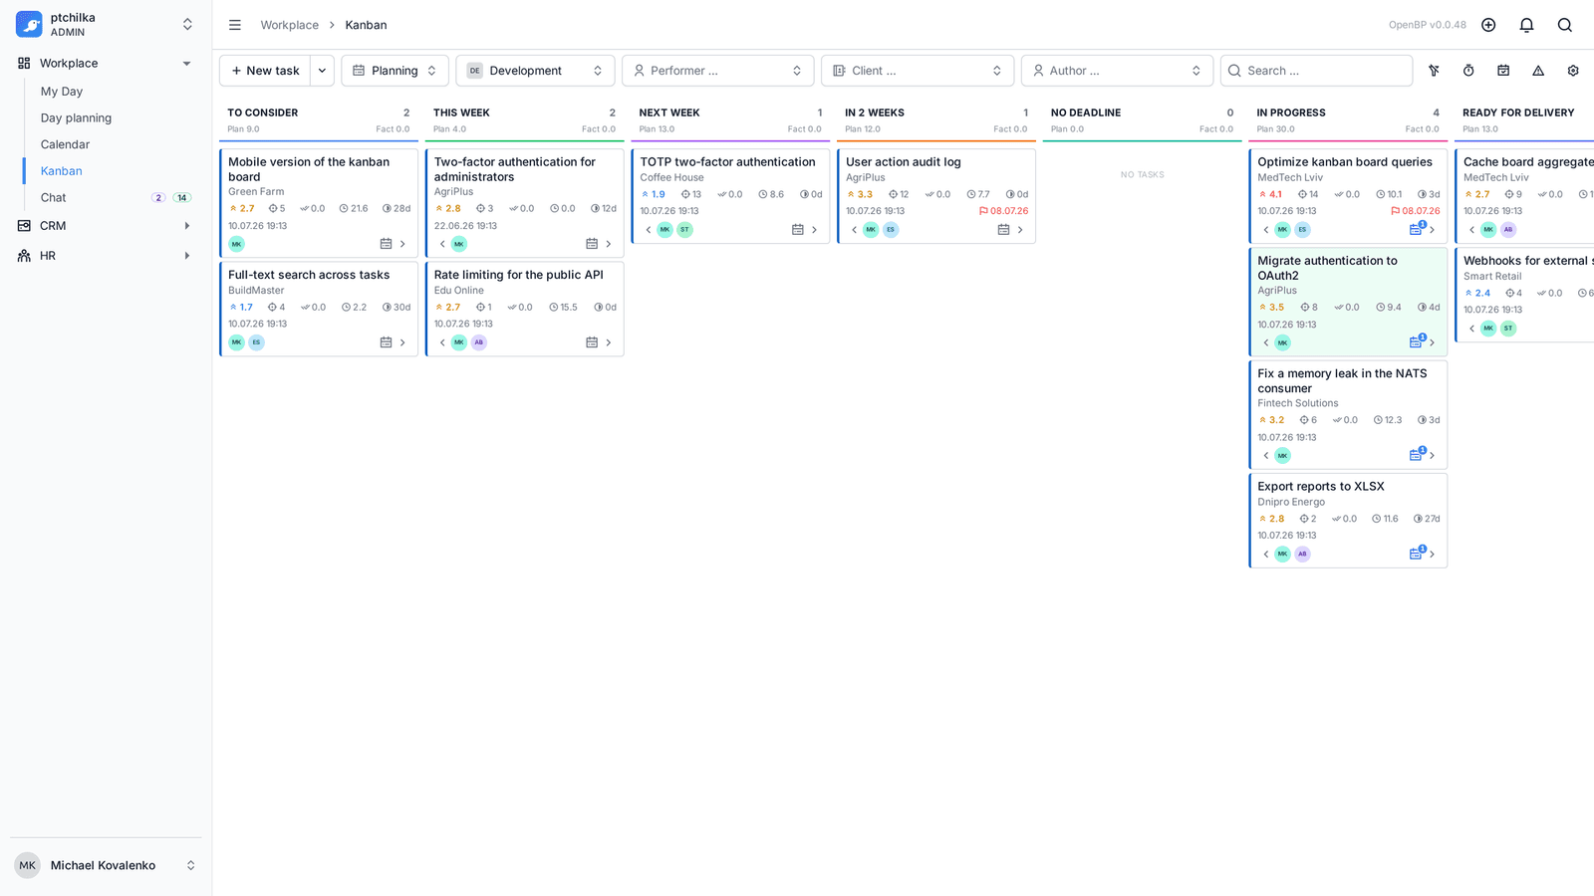
Task: Click the MK avatar on 'Full-text search across tasks' card
Action: [236, 342]
